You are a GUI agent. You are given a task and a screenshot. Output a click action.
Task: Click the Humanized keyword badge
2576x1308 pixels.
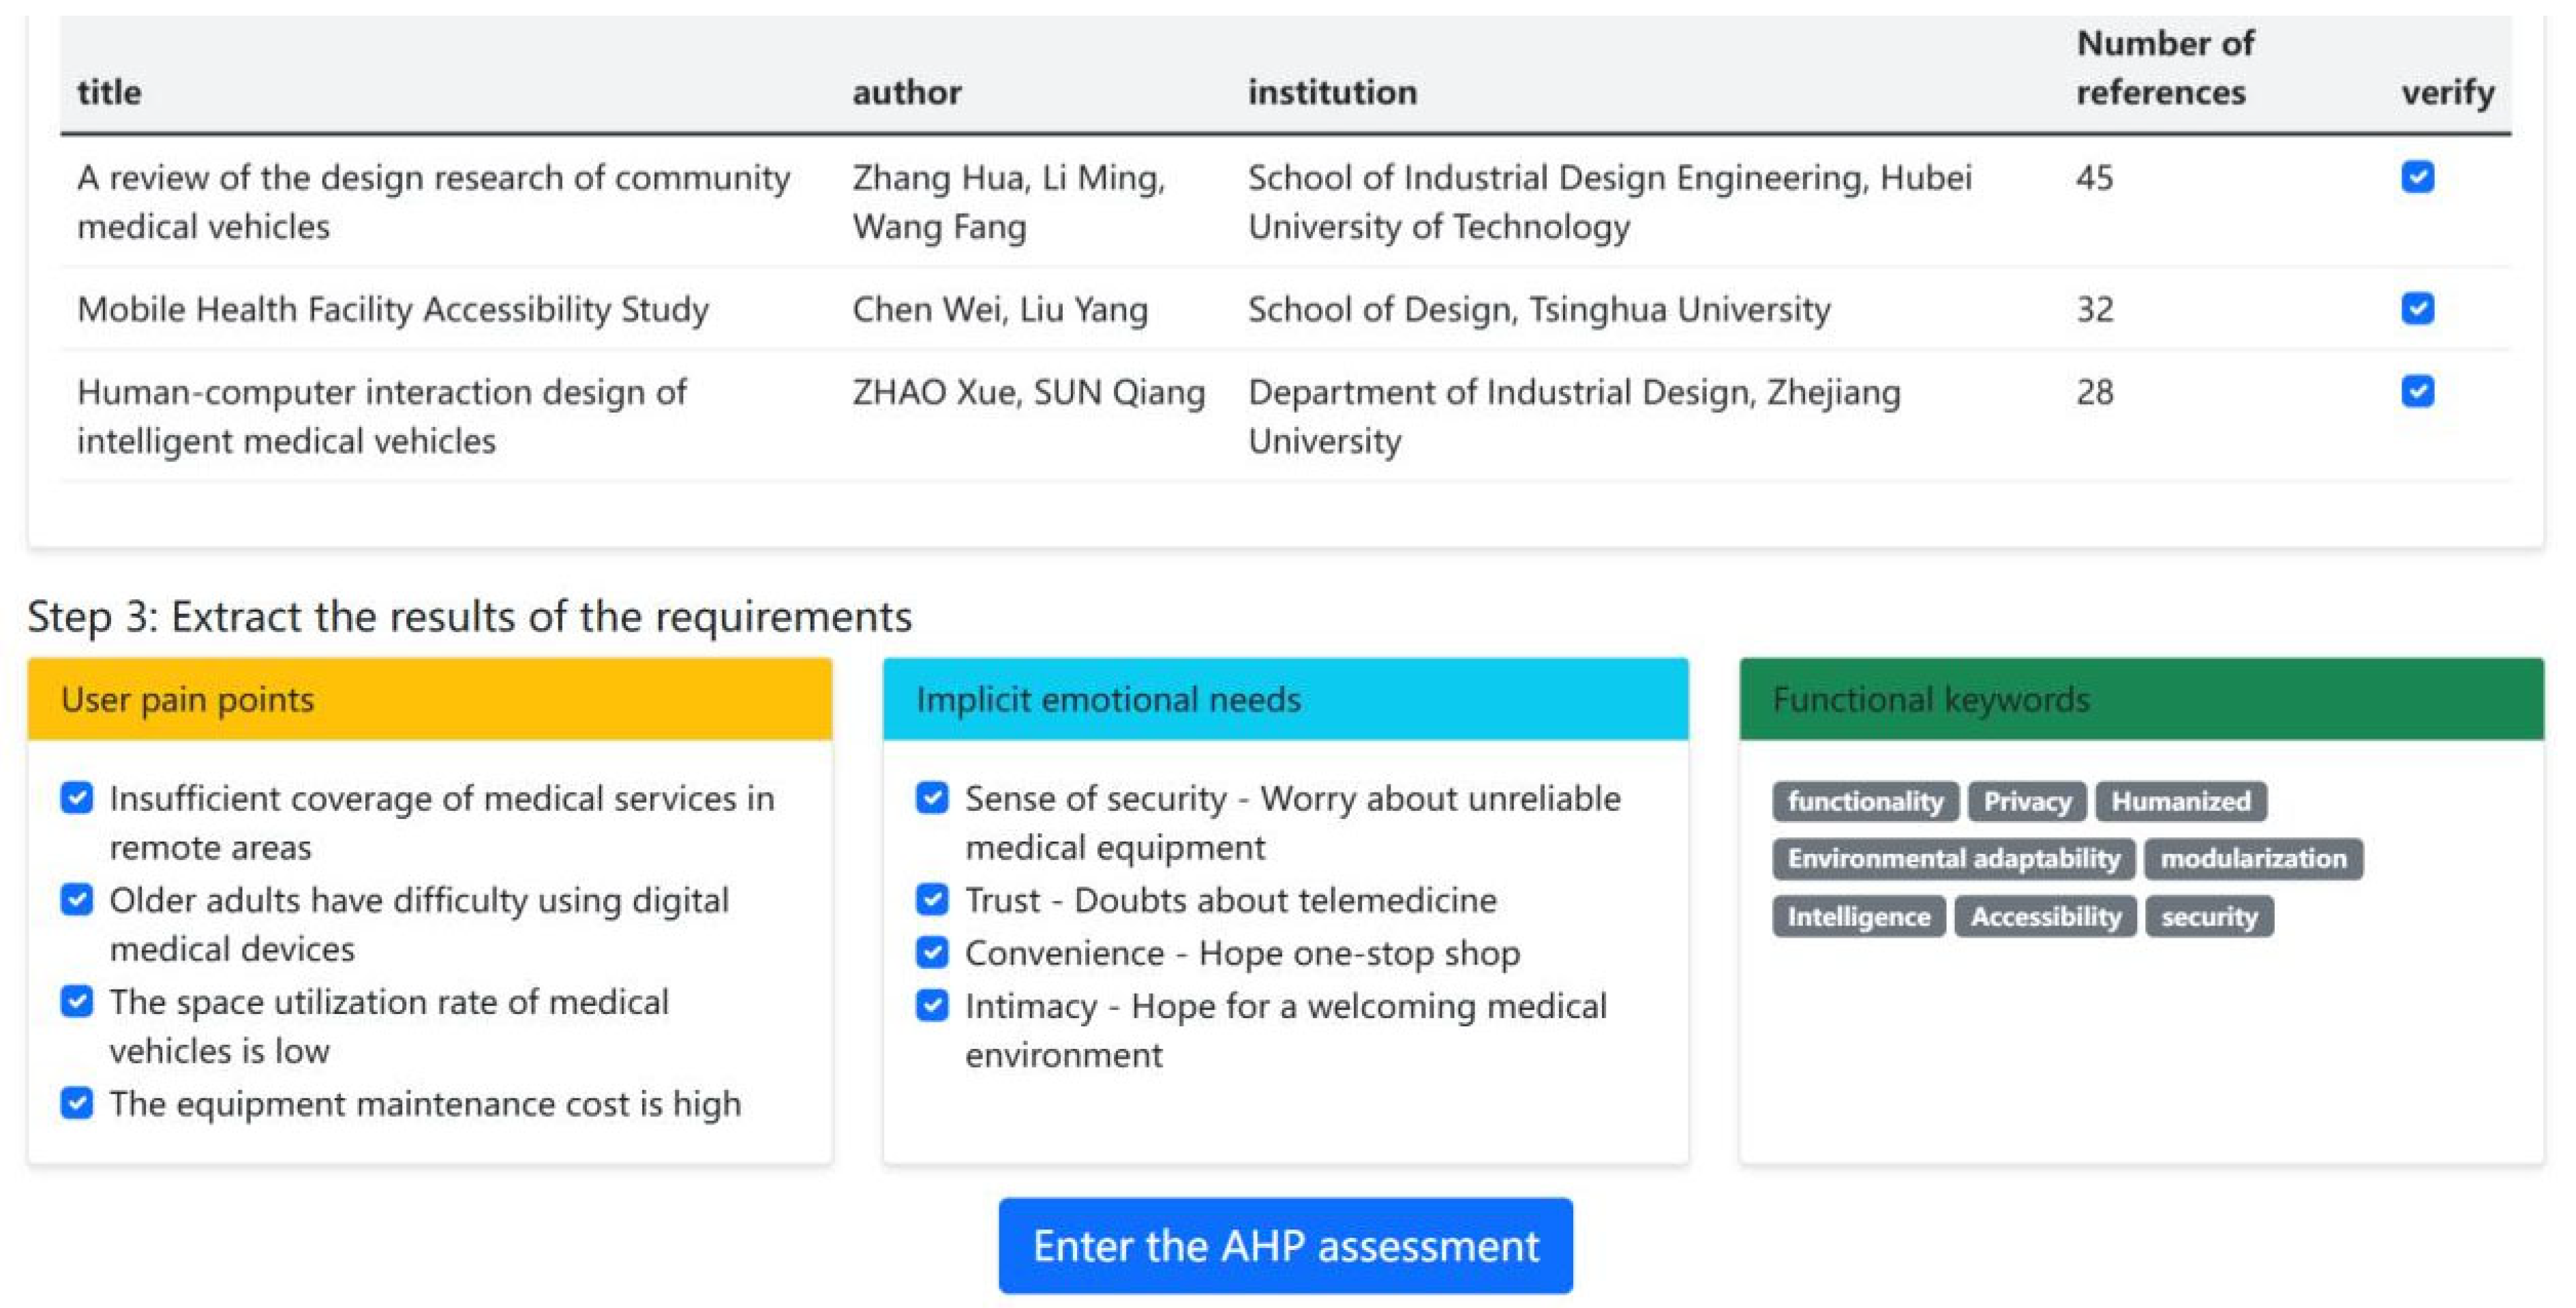click(x=2181, y=801)
